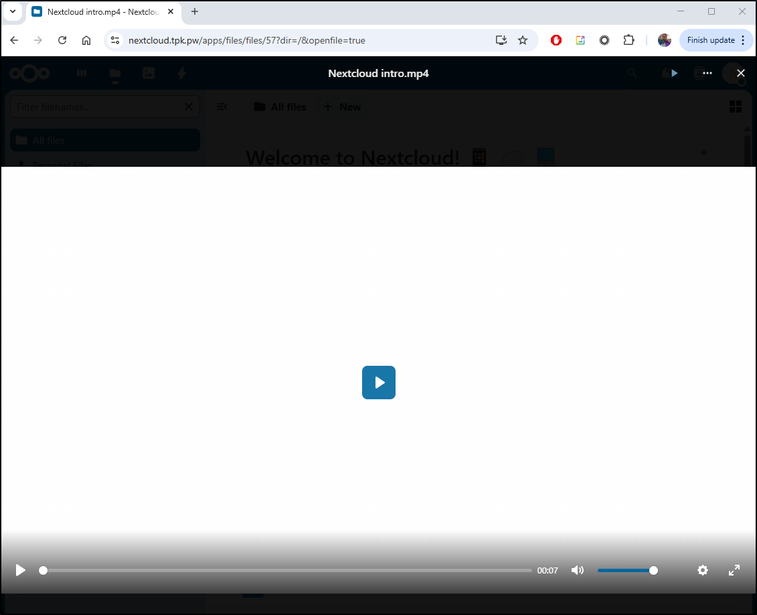Mute the video with the speaker icon
The width and height of the screenshot is (757, 615).
pos(578,570)
